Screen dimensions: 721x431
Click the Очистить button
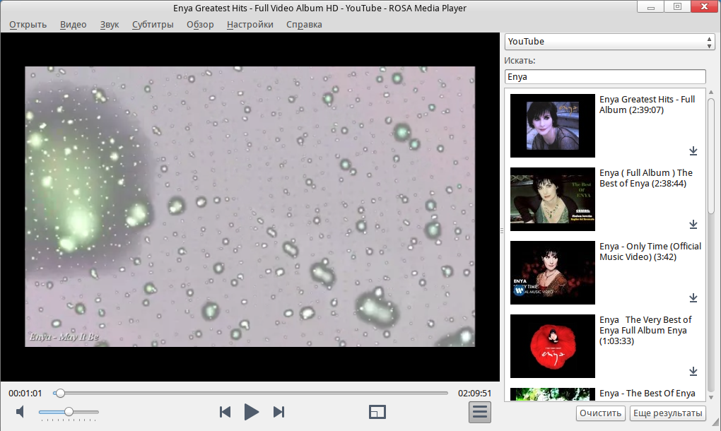click(x=601, y=413)
